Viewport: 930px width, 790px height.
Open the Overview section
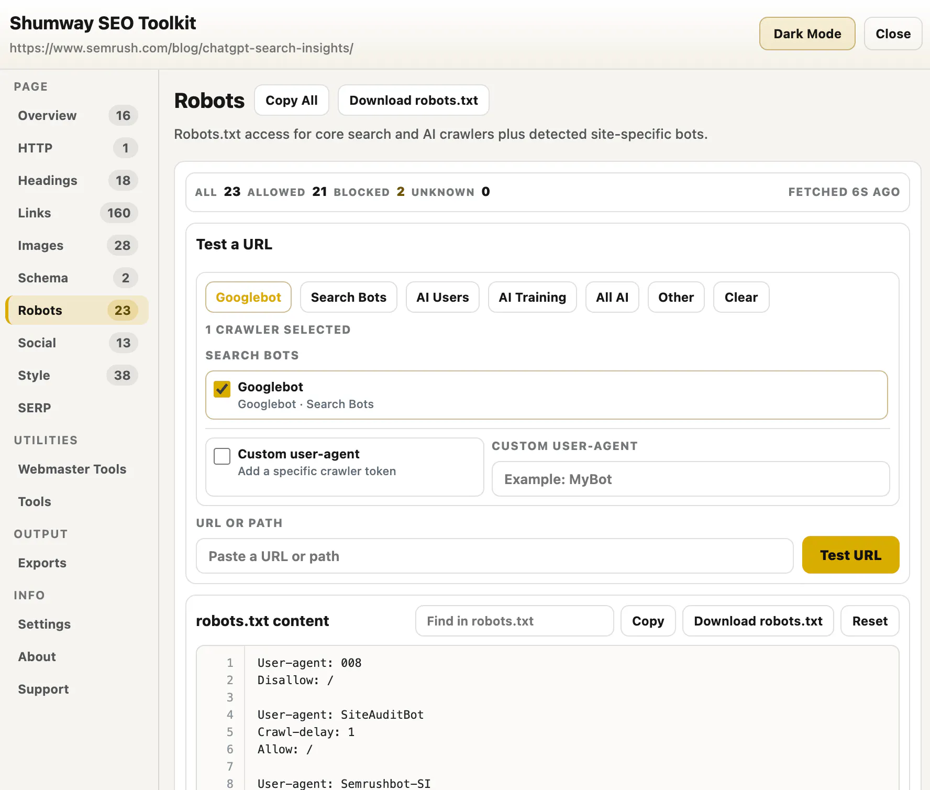coord(77,115)
